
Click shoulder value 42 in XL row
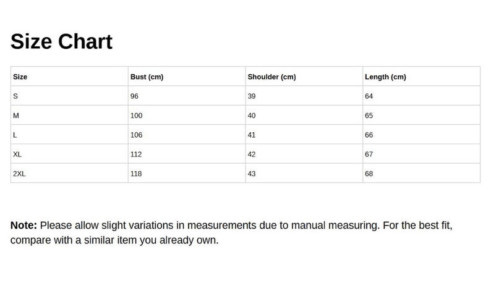pos(252,155)
